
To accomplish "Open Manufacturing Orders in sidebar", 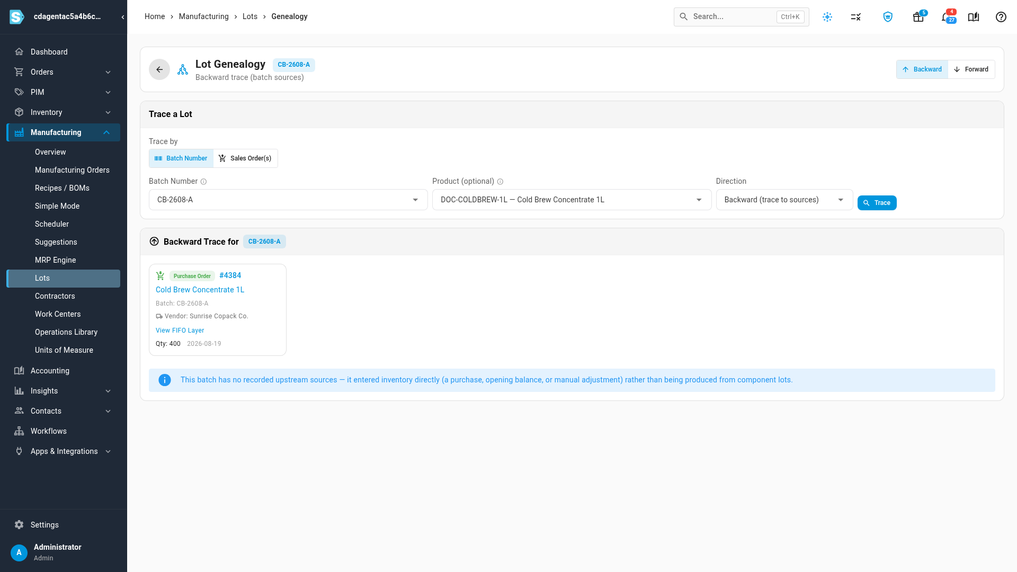I will pyautogui.click(x=72, y=170).
